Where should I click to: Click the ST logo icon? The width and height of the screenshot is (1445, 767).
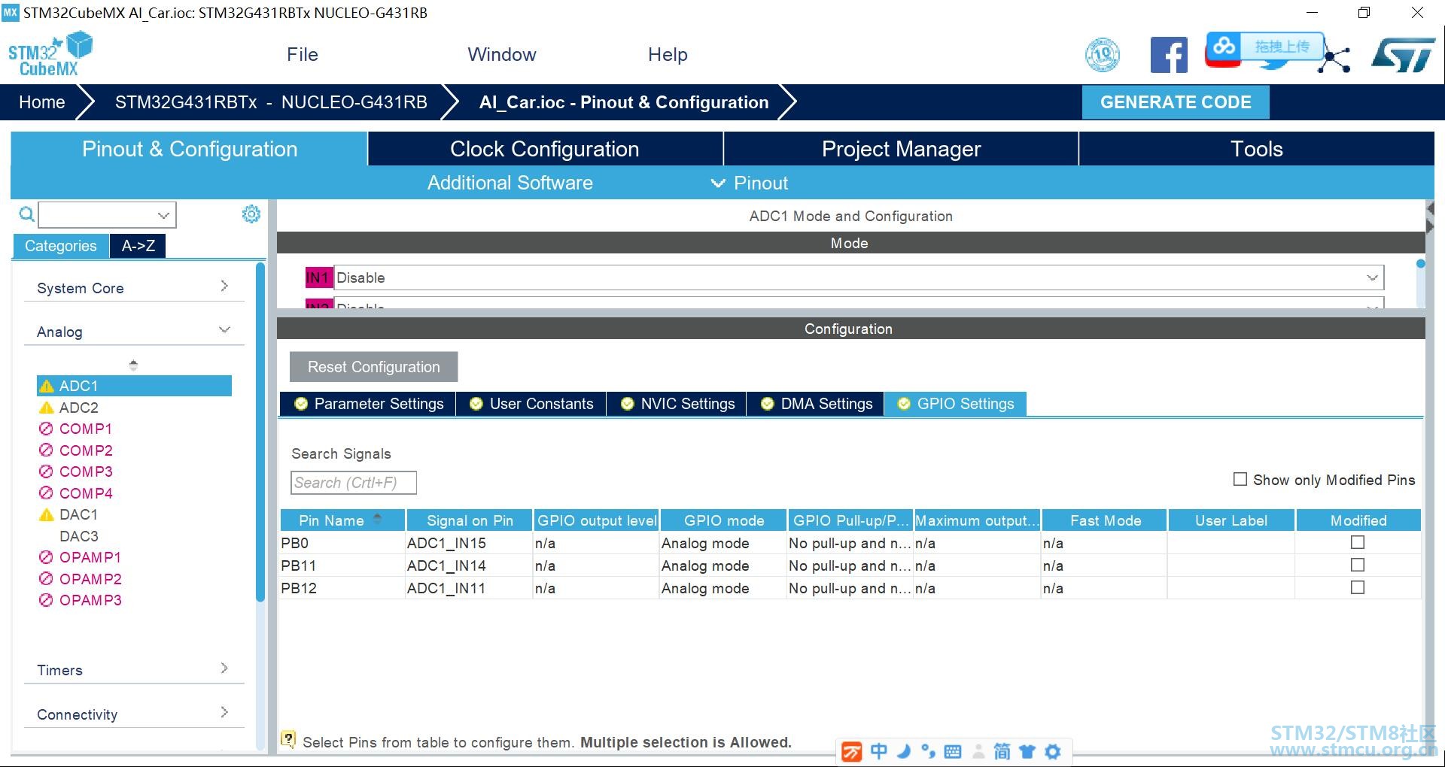(x=1404, y=55)
